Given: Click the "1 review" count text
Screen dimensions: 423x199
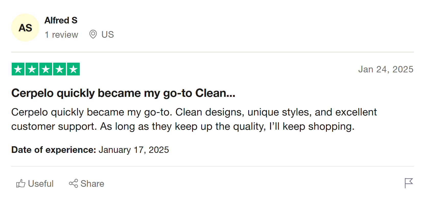Looking at the screenshot, I should pyautogui.click(x=61, y=35).
